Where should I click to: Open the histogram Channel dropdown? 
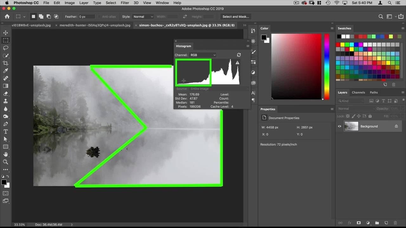(203, 55)
